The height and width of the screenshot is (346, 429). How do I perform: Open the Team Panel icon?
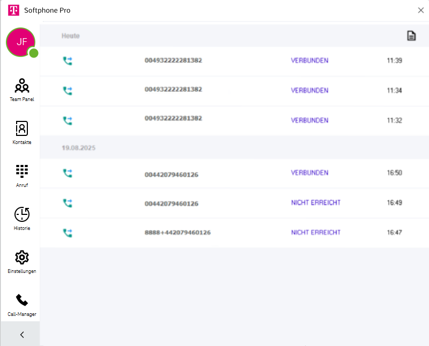[22, 85]
